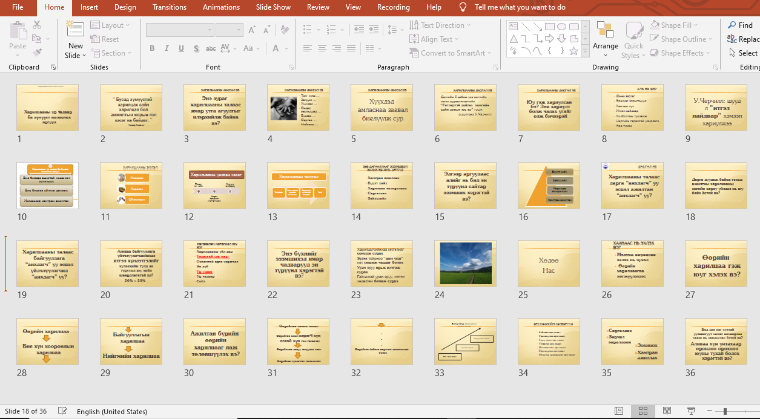Click Tell me what you want to do
This screenshot has height=419, width=760.
[520, 7]
